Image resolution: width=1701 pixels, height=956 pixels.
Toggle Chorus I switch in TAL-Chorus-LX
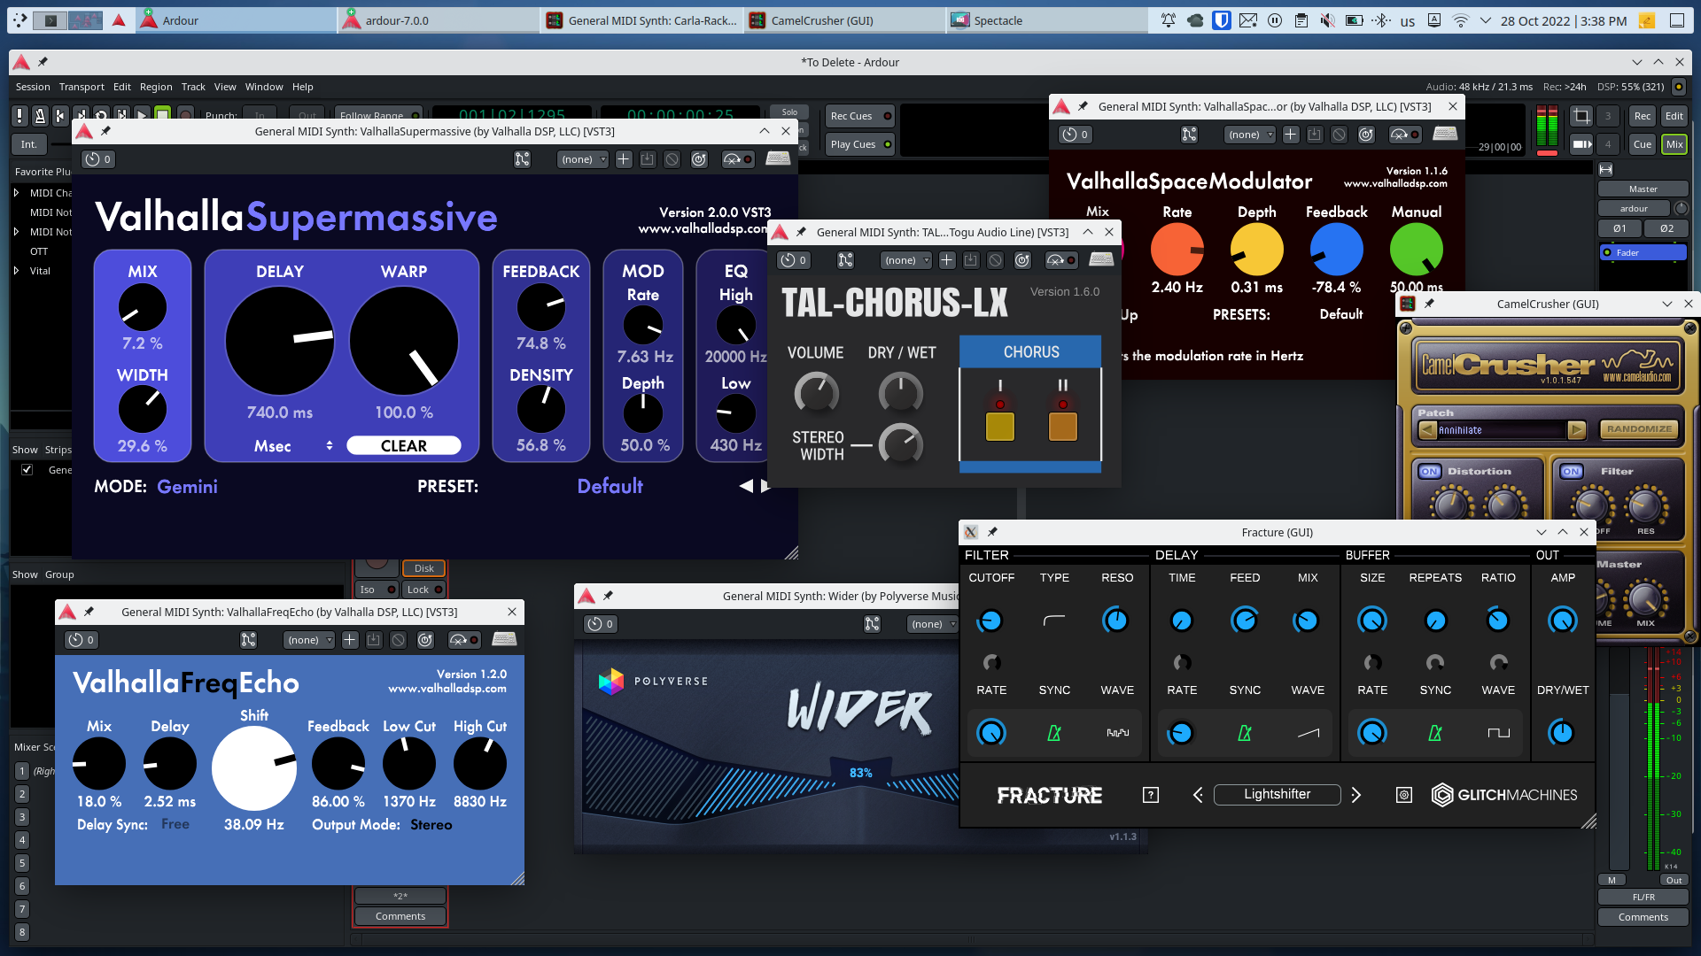point(1000,427)
